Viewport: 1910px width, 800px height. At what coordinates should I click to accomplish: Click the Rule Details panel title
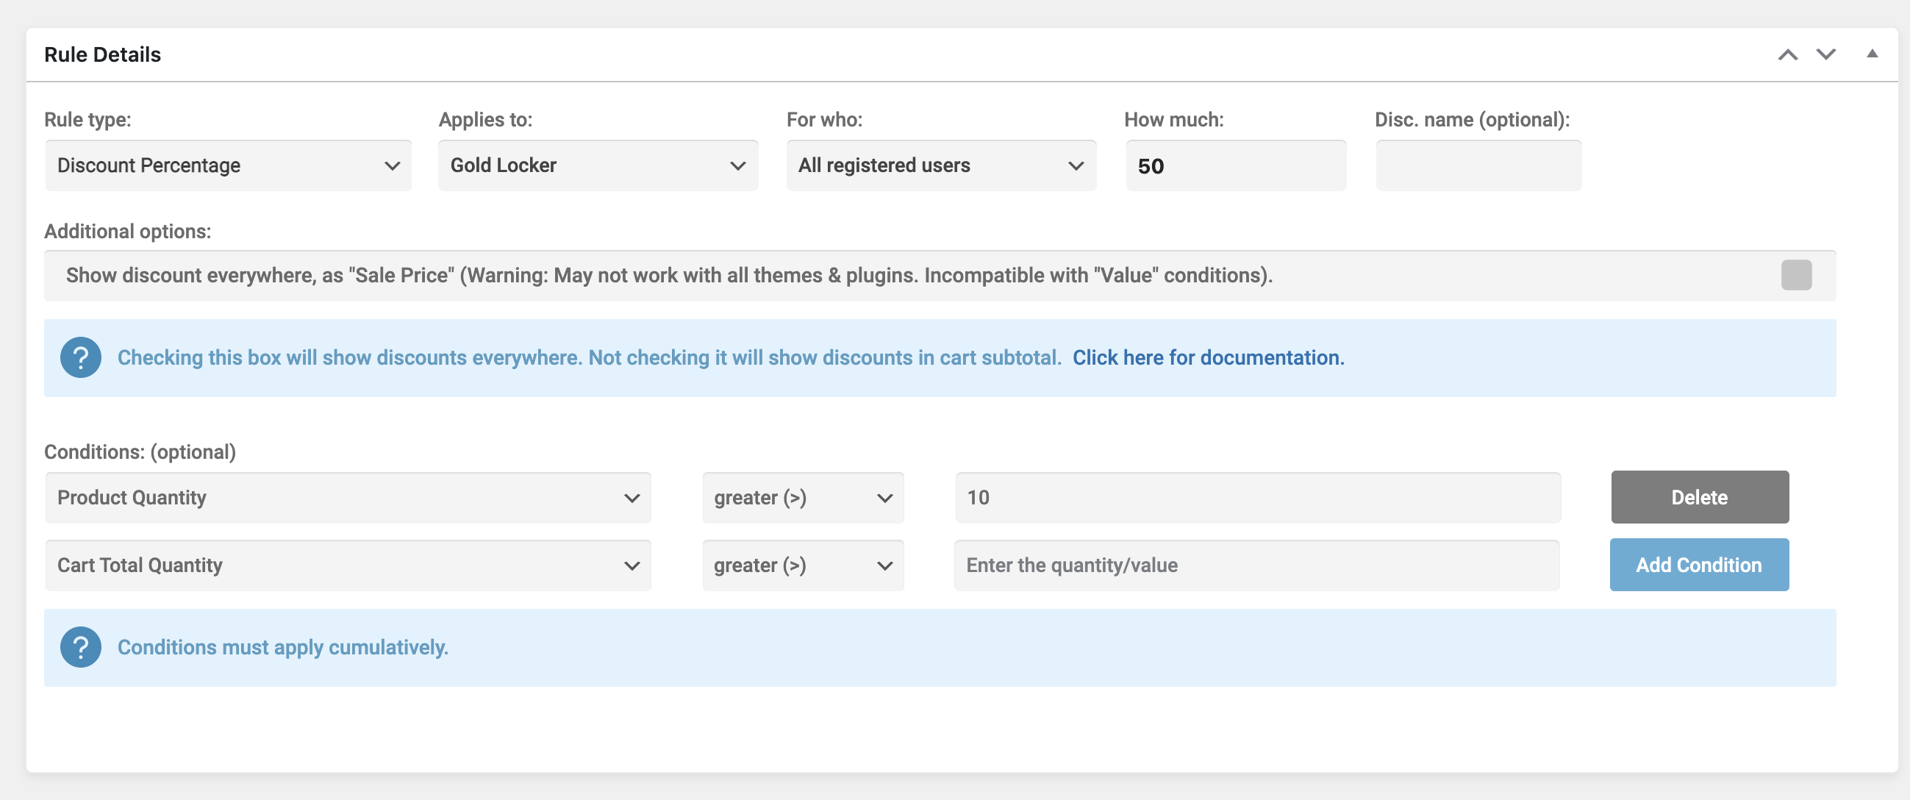click(102, 55)
